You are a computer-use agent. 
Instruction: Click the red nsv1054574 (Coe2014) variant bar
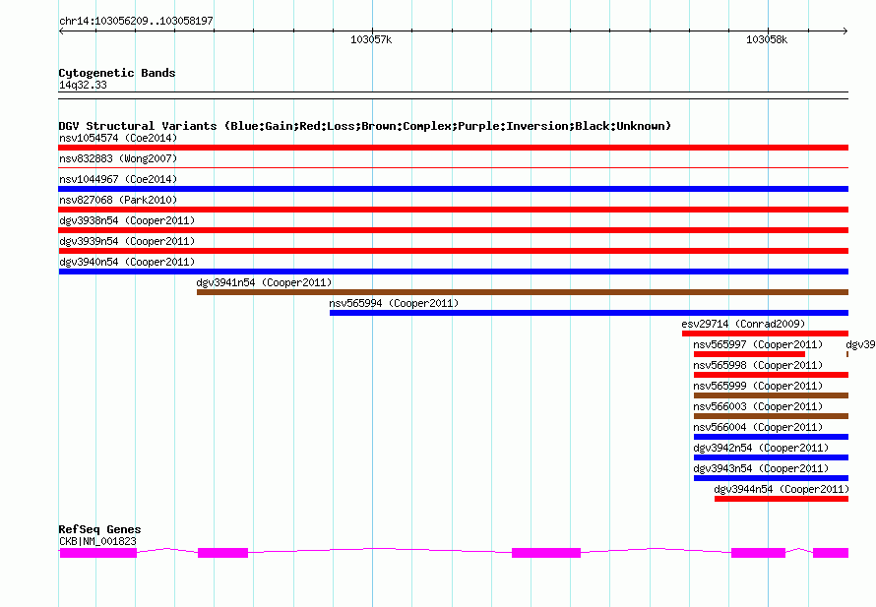(453, 148)
